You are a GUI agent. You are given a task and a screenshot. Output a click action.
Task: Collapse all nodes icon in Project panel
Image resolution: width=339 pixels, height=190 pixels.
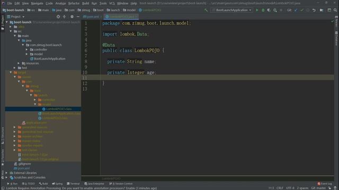[64, 16]
